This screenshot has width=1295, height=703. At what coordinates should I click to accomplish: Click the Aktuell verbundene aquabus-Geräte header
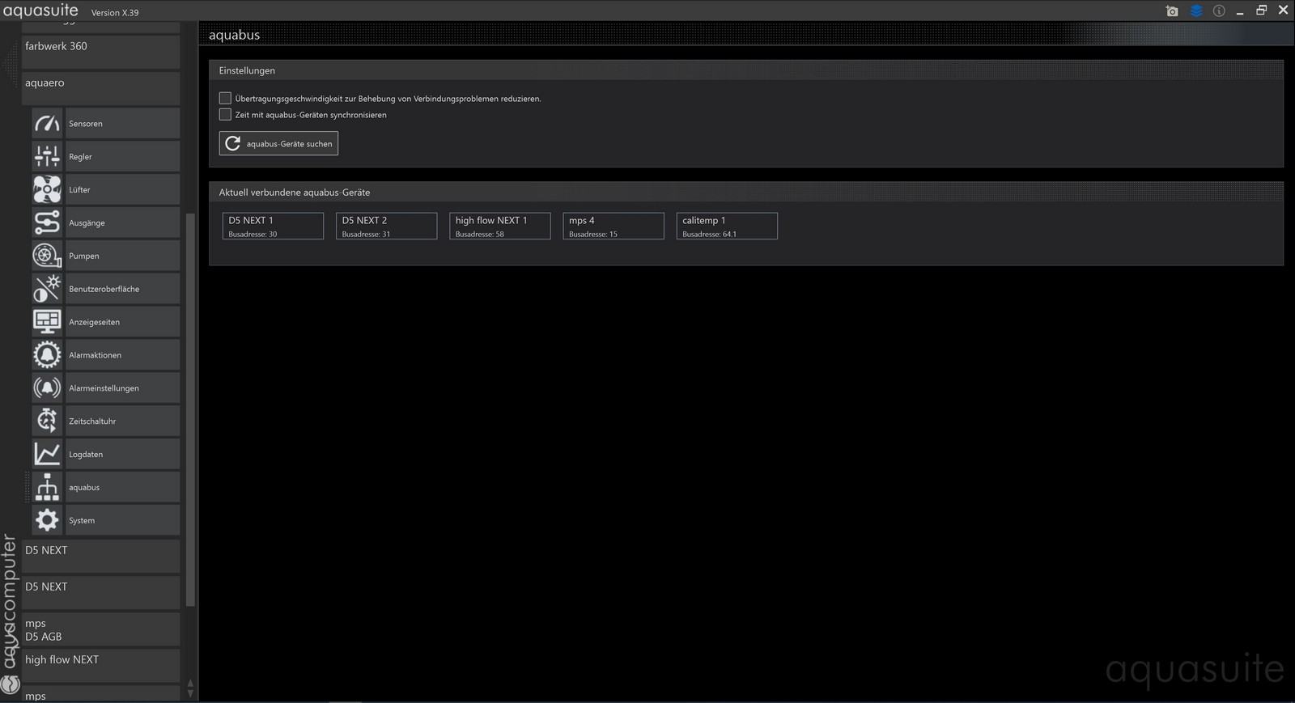(745, 193)
